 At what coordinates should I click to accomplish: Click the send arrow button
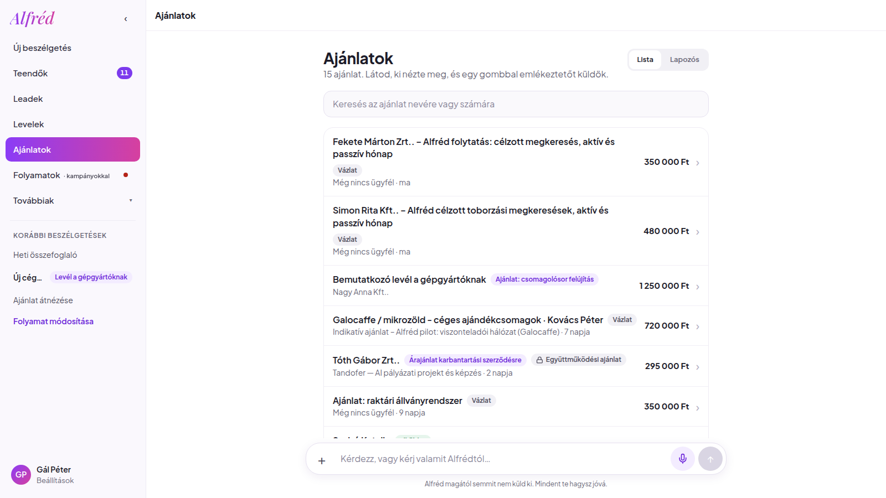710,459
